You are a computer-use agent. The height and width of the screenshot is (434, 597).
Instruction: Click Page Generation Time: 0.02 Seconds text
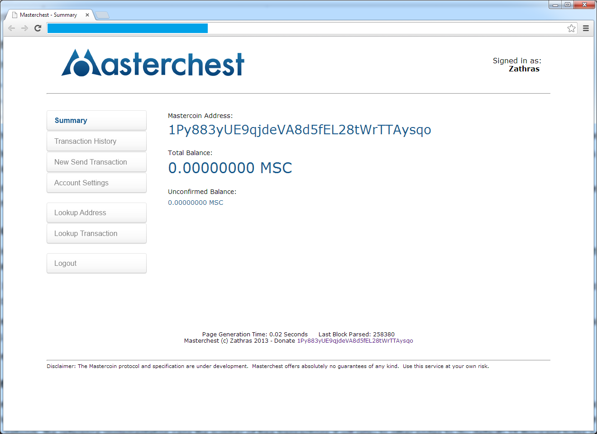[x=255, y=335]
